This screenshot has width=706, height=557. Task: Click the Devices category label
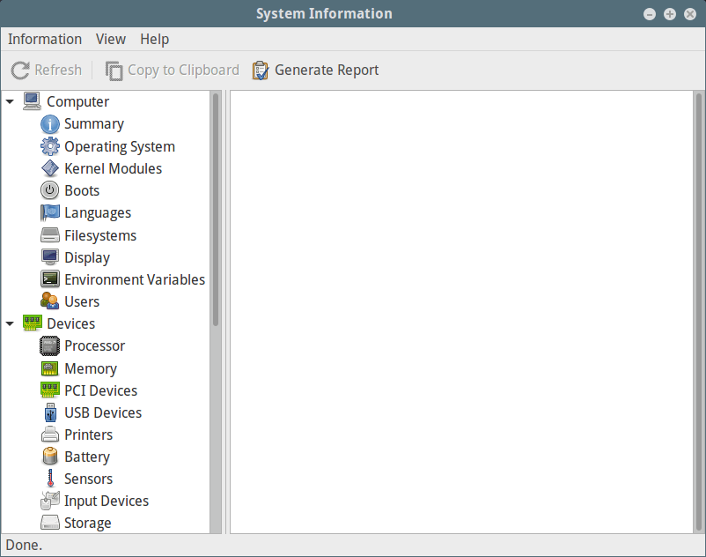coord(70,323)
